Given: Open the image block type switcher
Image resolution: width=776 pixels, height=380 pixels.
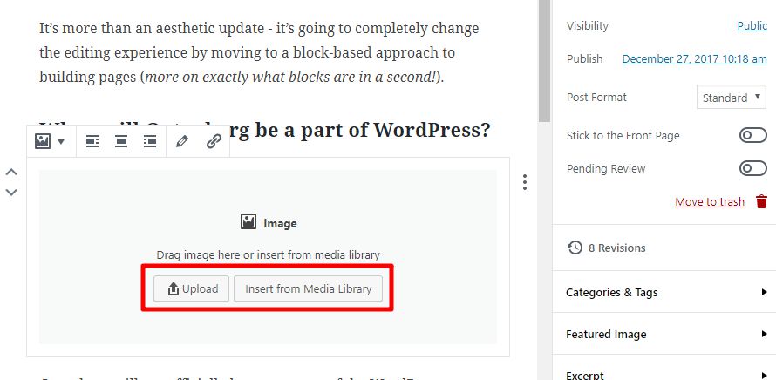Looking at the screenshot, I should 51,141.
